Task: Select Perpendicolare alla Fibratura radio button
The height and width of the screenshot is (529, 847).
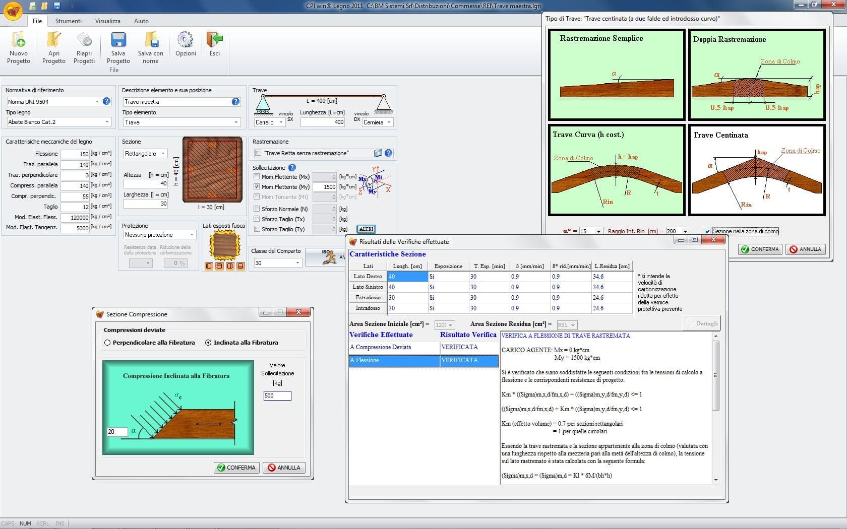Action: coord(107,343)
